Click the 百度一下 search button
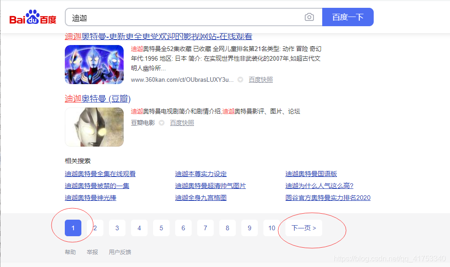450x267 pixels. coord(348,17)
